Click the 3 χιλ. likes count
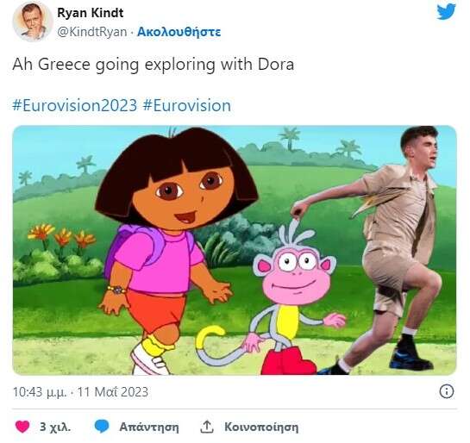Screen dimensions: 470x443 tap(55, 427)
